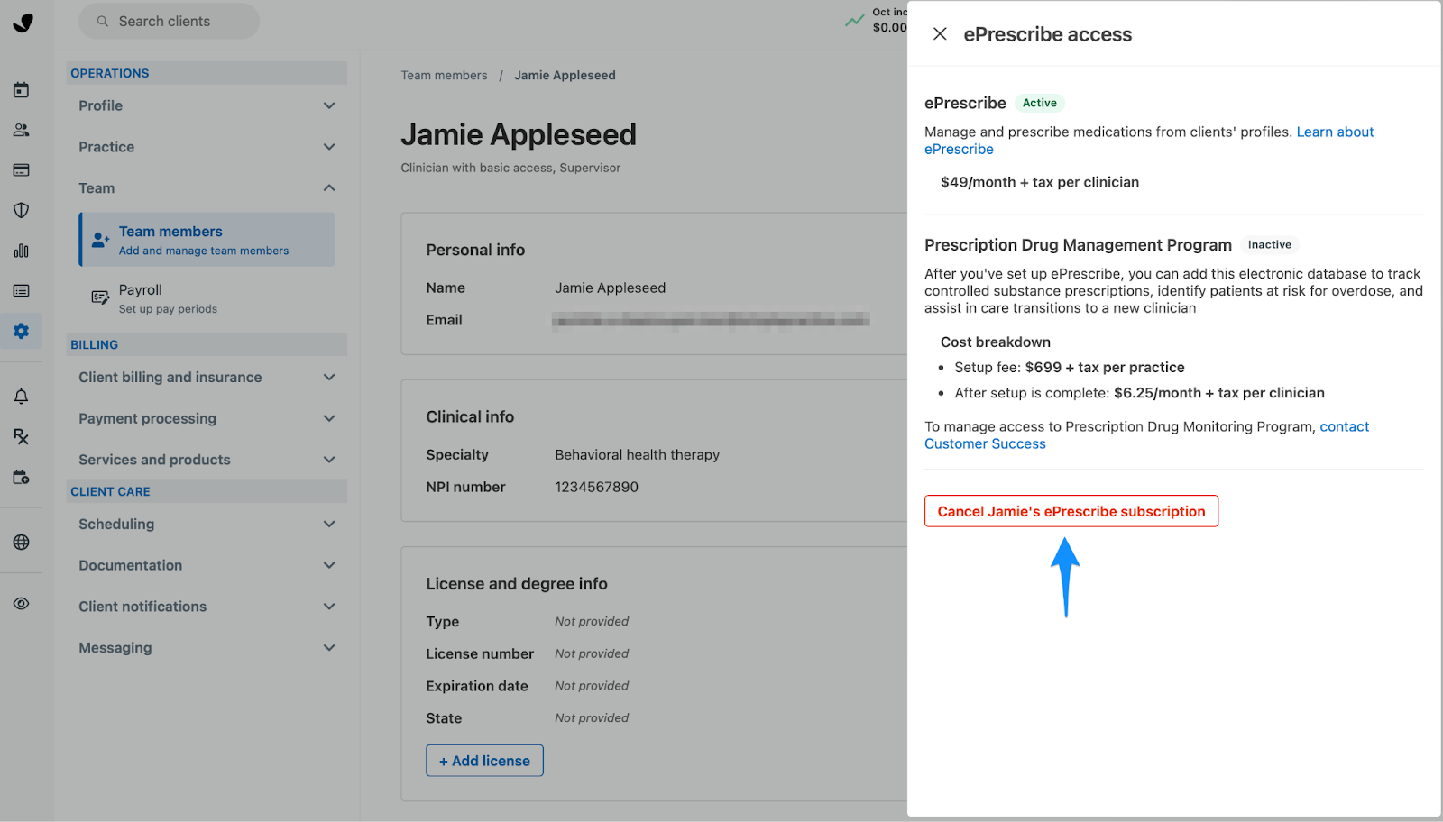Expand the Messaging section
1443x822 pixels.
pyautogui.click(x=207, y=648)
